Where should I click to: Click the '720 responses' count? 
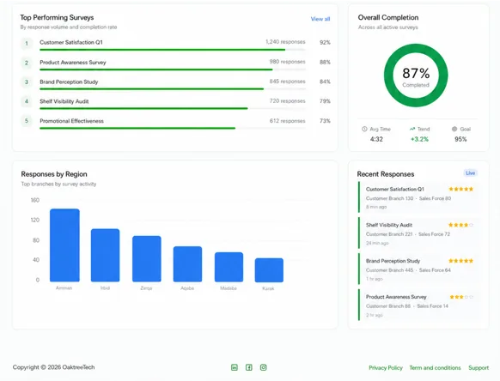coord(287,101)
